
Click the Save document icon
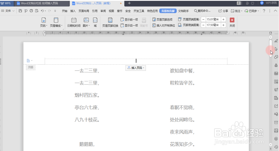tap(20, 11)
